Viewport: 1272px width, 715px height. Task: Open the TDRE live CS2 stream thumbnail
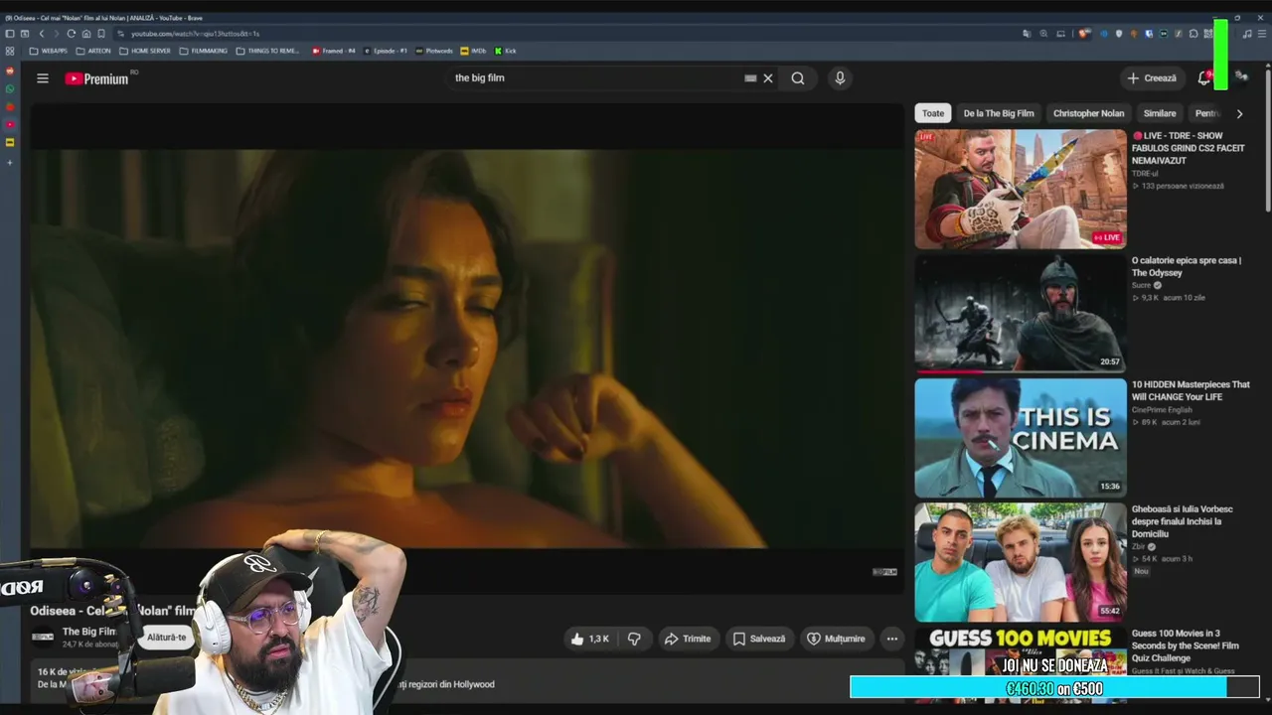1021,189
